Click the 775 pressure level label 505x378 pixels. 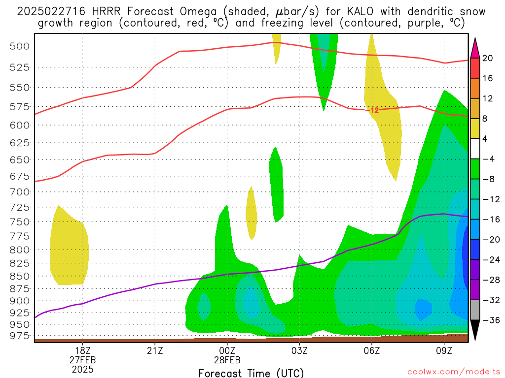point(19,236)
